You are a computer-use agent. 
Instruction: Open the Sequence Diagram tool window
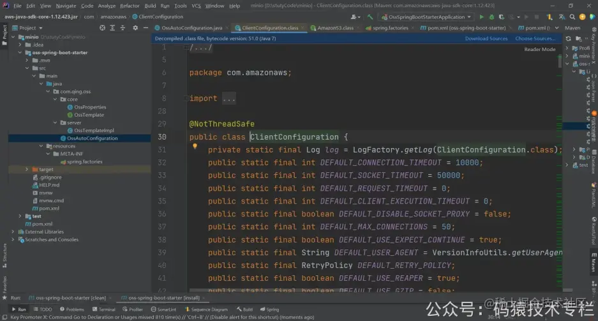click(206, 310)
